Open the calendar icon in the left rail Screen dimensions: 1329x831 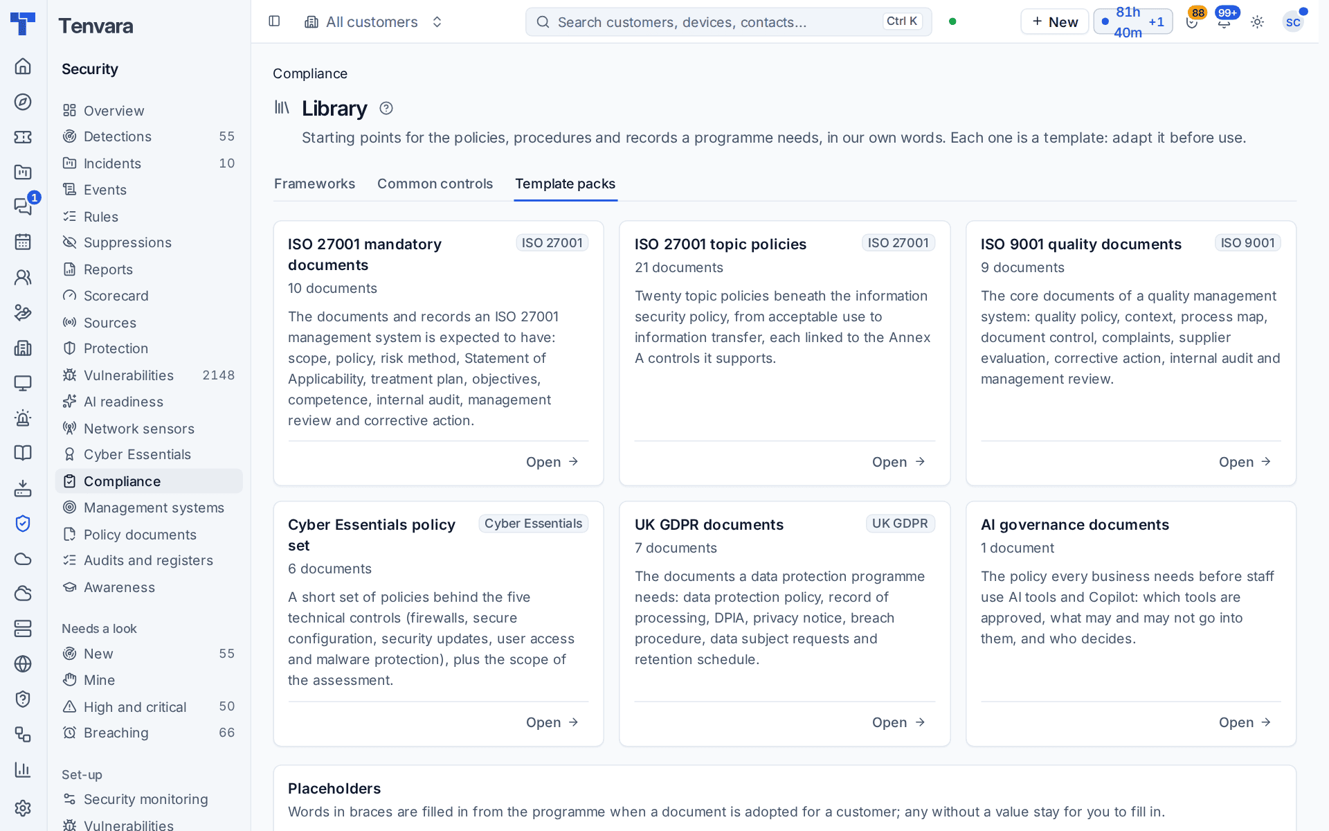(x=23, y=242)
